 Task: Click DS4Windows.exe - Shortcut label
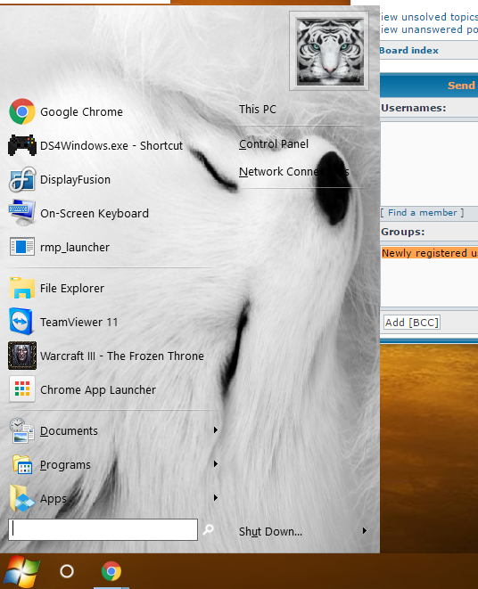coord(111,146)
